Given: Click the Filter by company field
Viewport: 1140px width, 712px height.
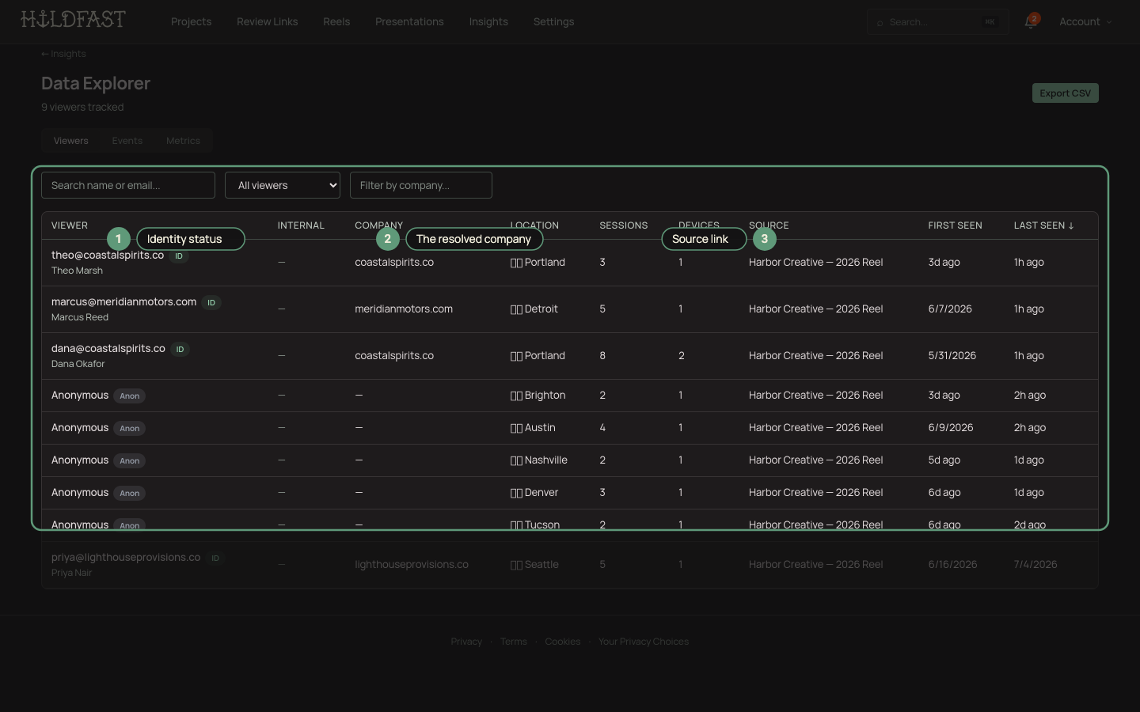Looking at the screenshot, I should point(421,185).
